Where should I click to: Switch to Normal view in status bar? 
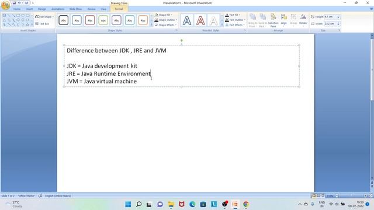314,196
